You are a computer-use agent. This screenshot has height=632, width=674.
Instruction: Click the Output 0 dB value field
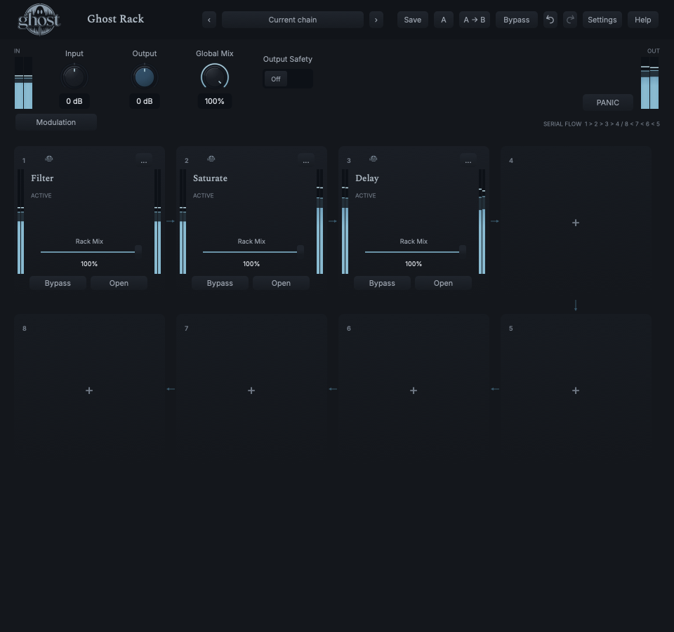tap(145, 101)
